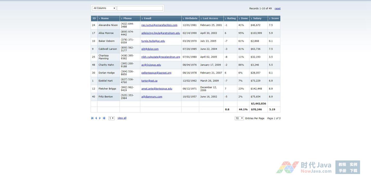Jump to the last page of records
This screenshot has width=371, height=187.
pyautogui.click(x=104, y=118)
